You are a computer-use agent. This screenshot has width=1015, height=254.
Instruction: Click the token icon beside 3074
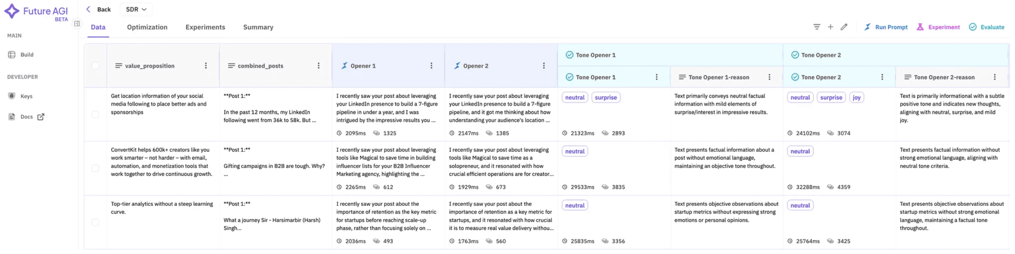[830, 133]
